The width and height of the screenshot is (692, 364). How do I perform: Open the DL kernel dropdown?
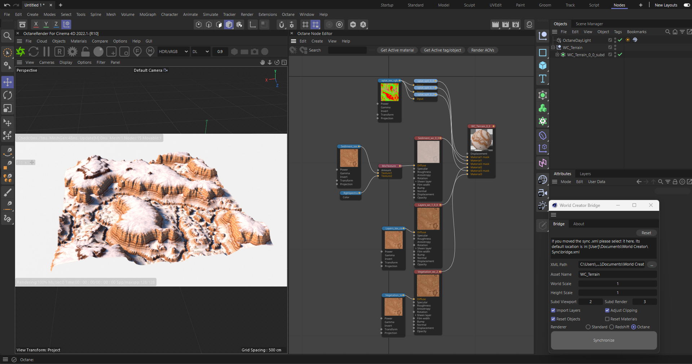tap(200, 52)
